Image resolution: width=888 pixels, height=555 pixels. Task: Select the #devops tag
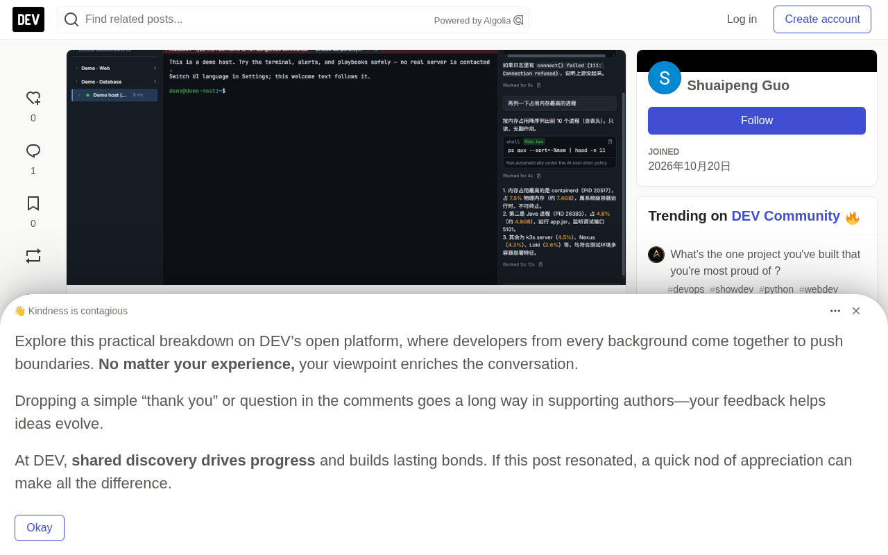click(x=686, y=289)
